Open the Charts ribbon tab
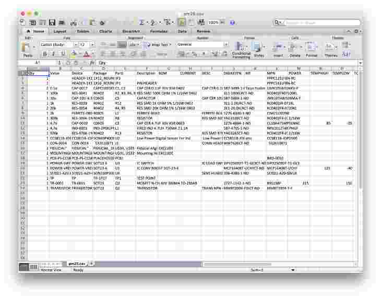The height and width of the screenshot is (299, 381). point(106,31)
